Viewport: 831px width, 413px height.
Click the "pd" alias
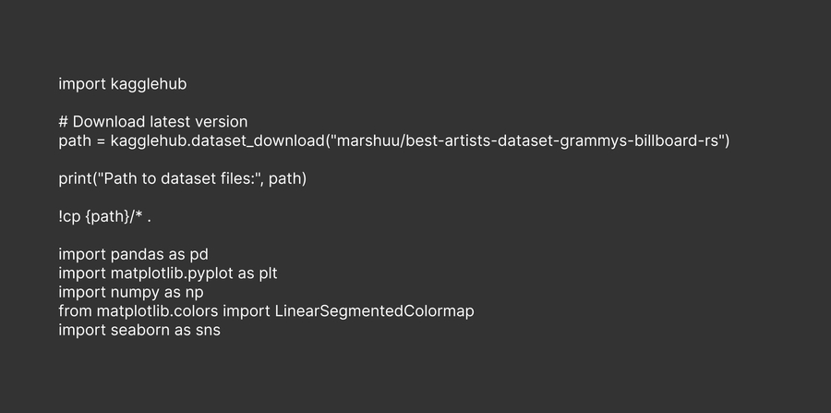point(211,254)
